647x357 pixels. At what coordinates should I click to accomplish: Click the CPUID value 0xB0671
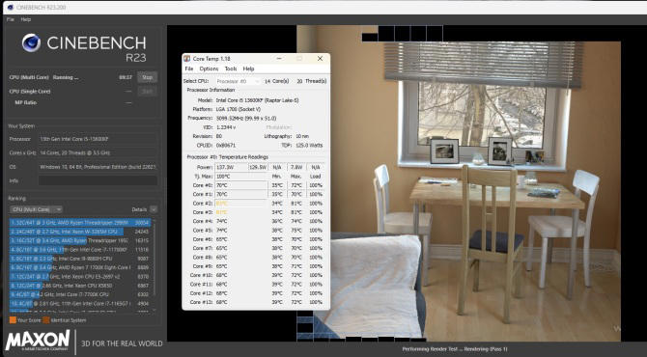(226, 145)
